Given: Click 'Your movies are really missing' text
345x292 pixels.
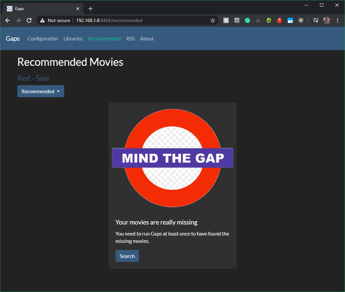Looking at the screenshot, I should [x=156, y=222].
